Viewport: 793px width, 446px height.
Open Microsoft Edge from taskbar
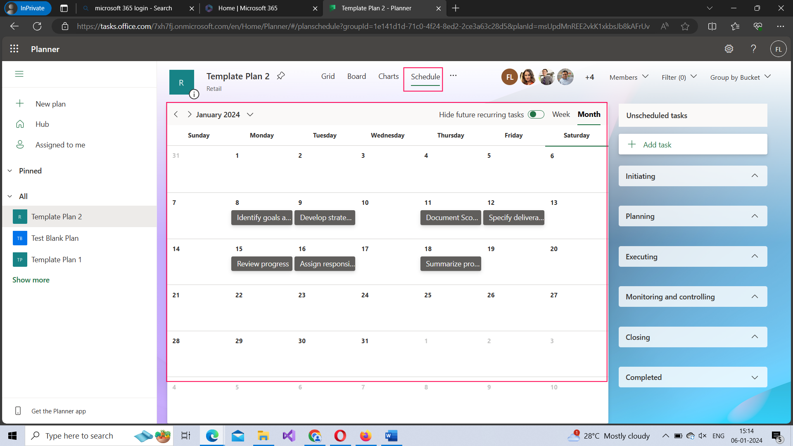point(212,436)
